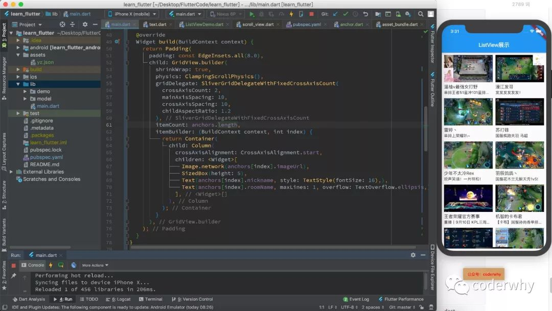Click the pin icon in Run panel
Image resolution: width=552 pixels, height=311 pixels.
click(14, 276)
